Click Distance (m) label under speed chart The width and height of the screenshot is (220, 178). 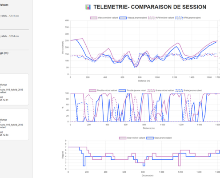coord(144,81)
